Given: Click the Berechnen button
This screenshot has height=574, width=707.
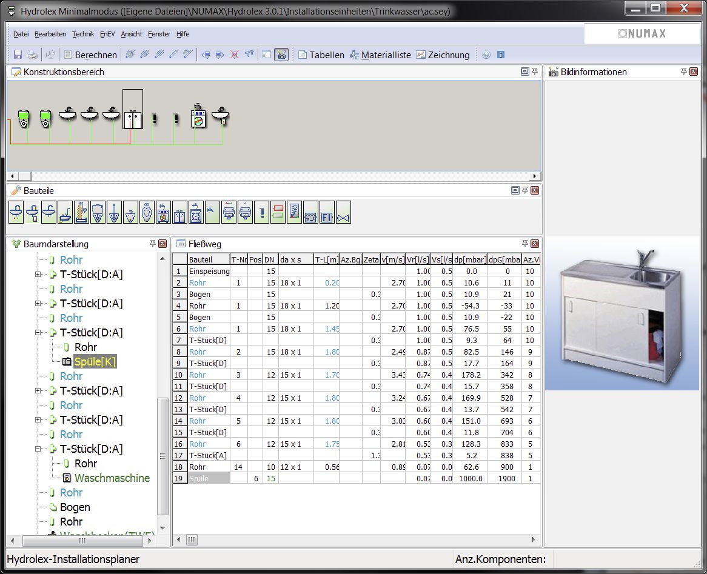Looking at the screenshot, I should (x=90, y=55).
